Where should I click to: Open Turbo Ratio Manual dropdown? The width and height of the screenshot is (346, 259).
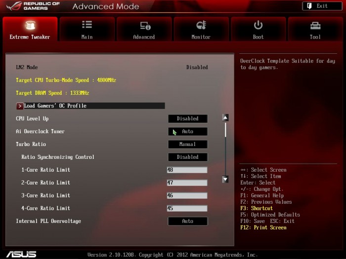(187, 144)
